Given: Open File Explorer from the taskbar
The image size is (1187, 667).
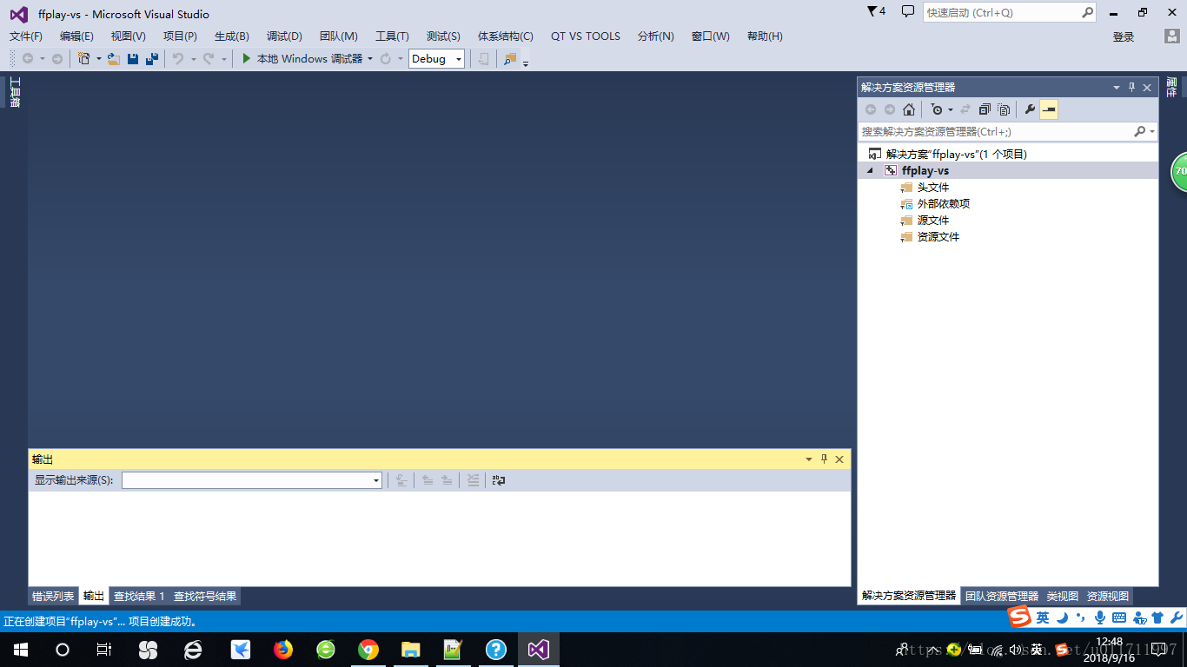Looking at the screenshot, I should point(411,650).
